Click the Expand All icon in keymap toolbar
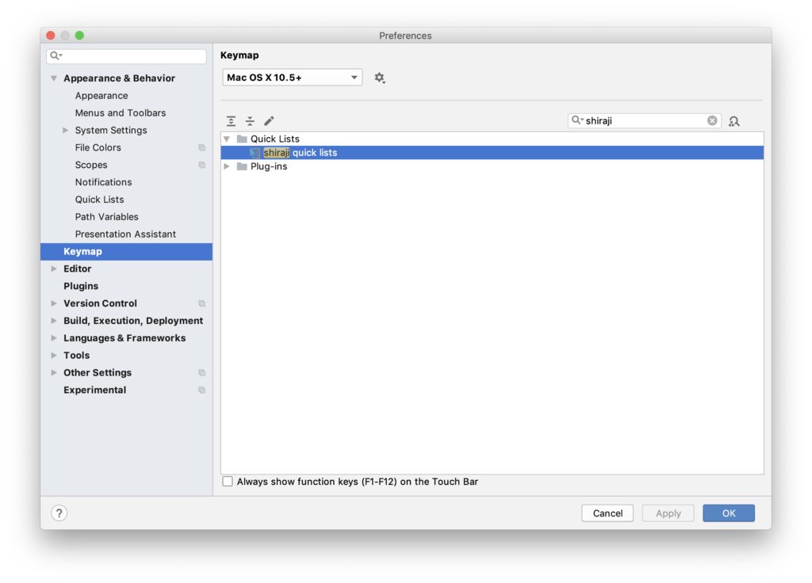The height and width of the screenshot is (583, 812). pyautogui.click(x=231, y=121)
